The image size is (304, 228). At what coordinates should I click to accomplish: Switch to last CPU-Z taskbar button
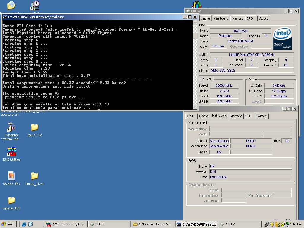point(240,224)
